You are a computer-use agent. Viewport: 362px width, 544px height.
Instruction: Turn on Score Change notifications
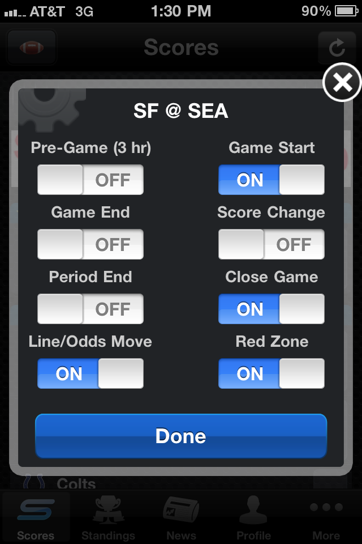[271, 245]
